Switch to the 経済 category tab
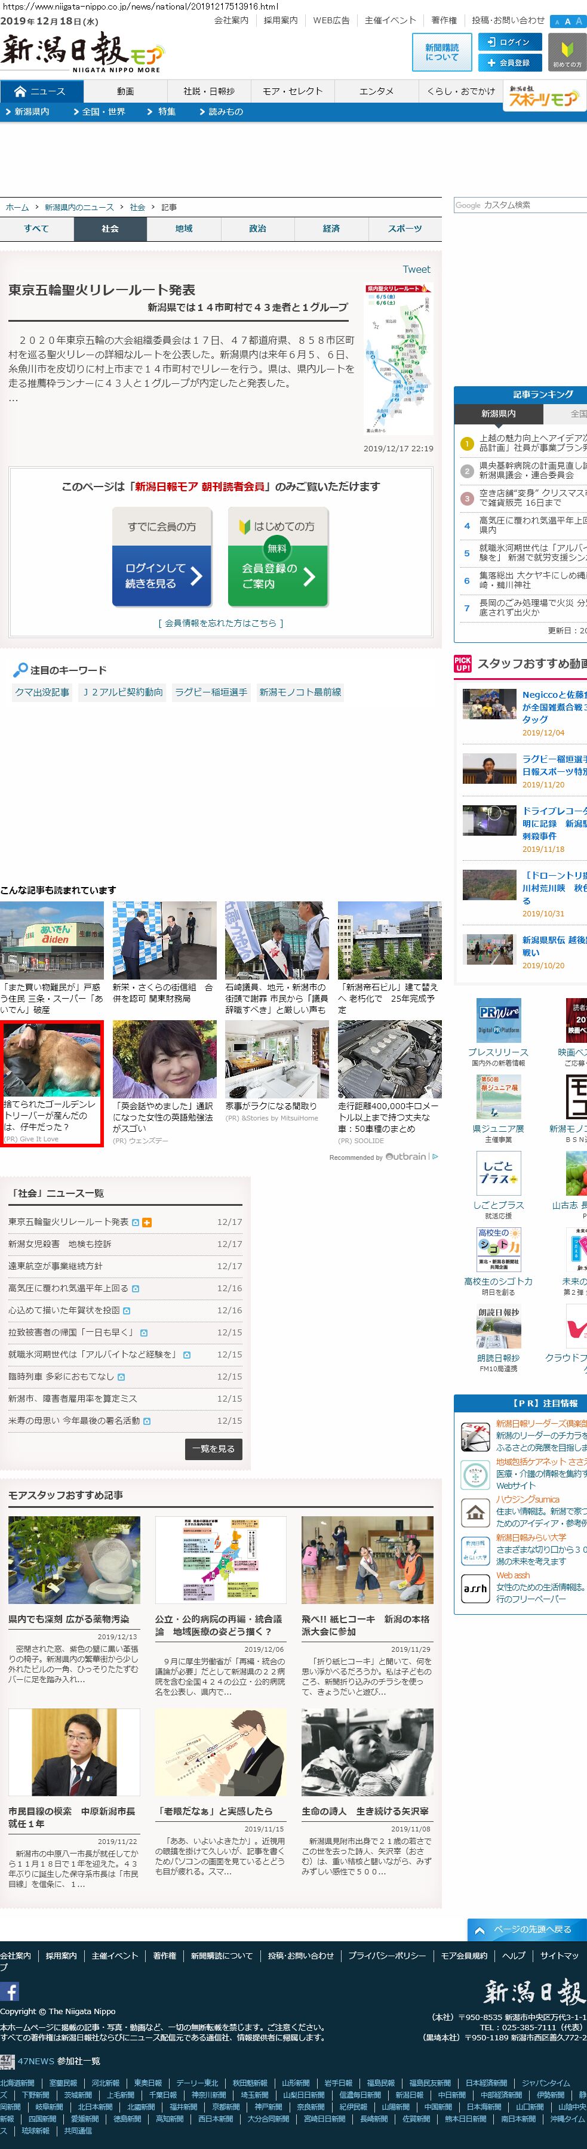The height and width of the screenshot is (2149, 587). pyautogui.click(x=331, y=229)
